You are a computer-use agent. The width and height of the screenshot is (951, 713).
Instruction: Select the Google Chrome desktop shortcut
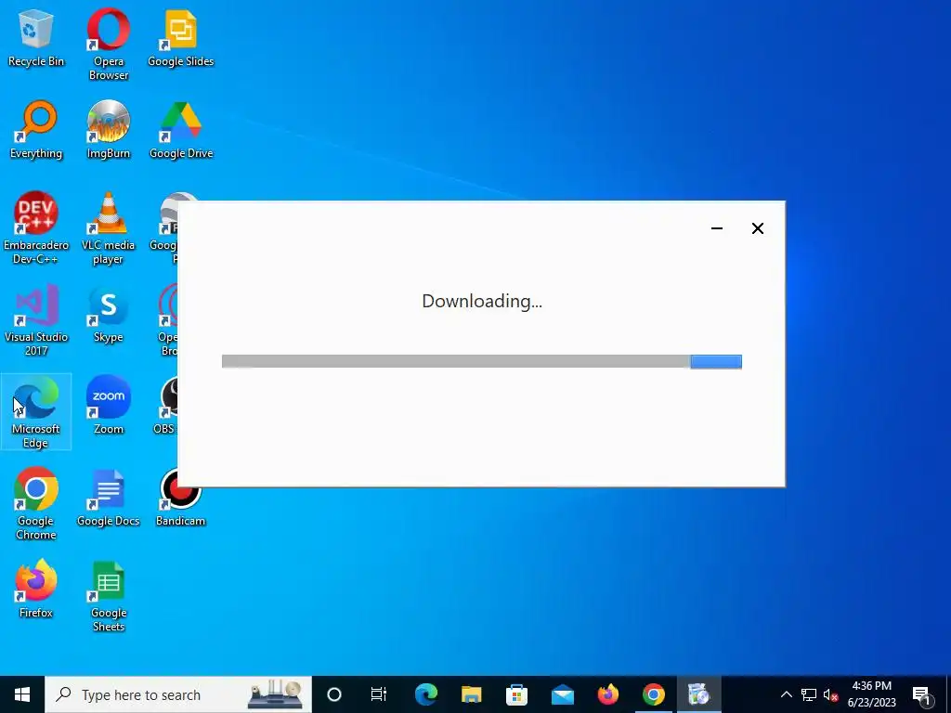[36, 504]
